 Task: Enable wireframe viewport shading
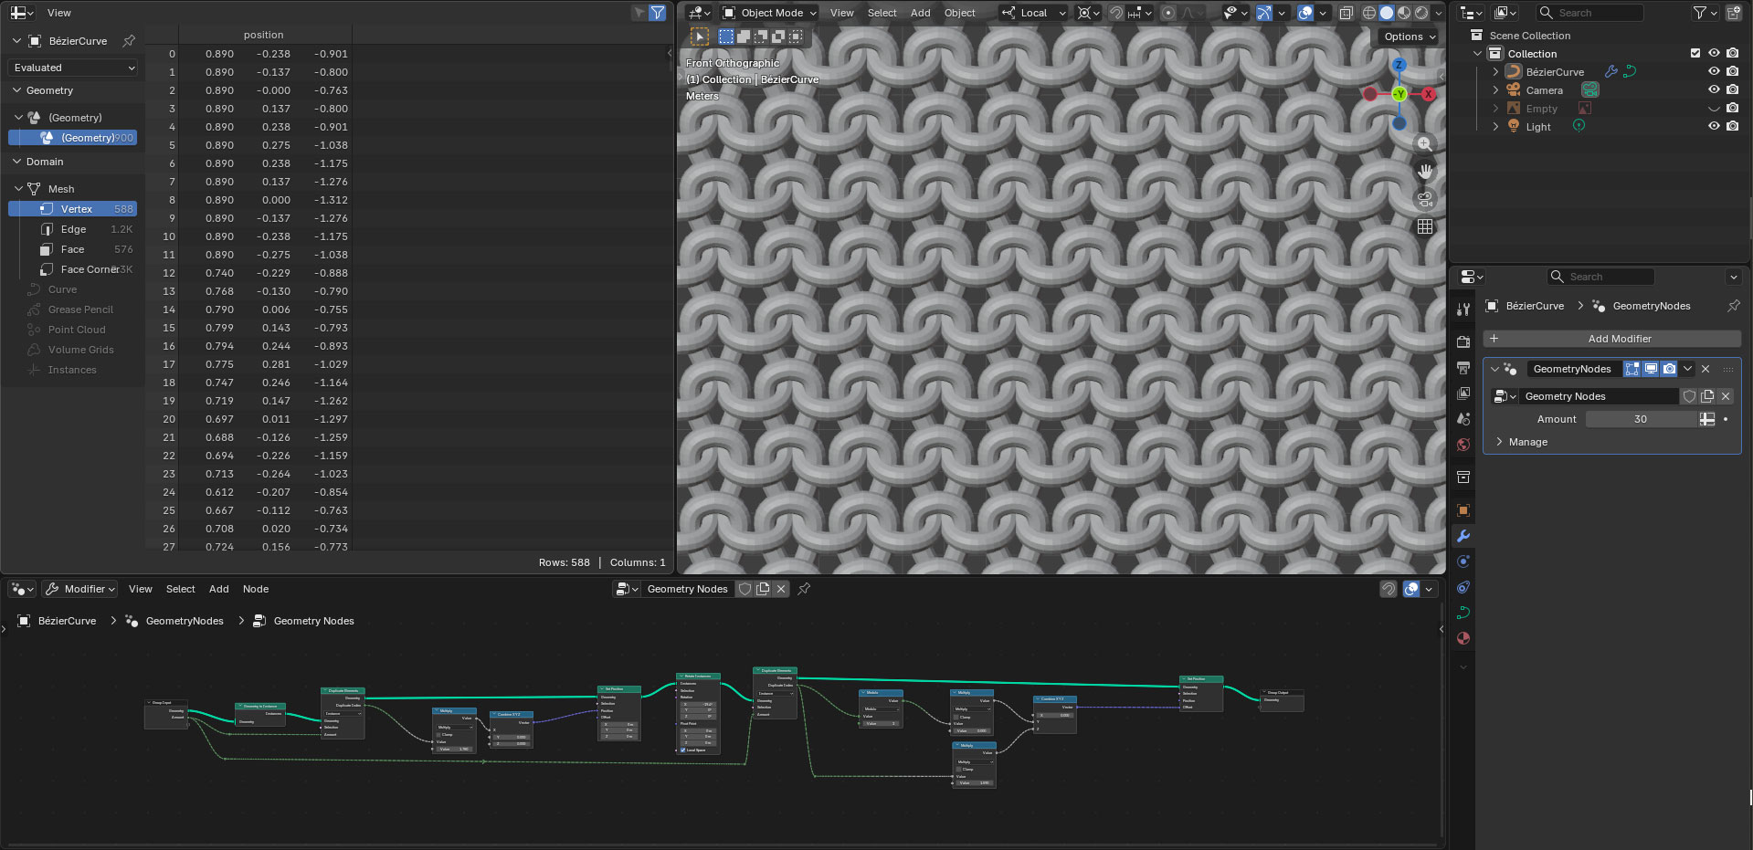[1368, 13]
